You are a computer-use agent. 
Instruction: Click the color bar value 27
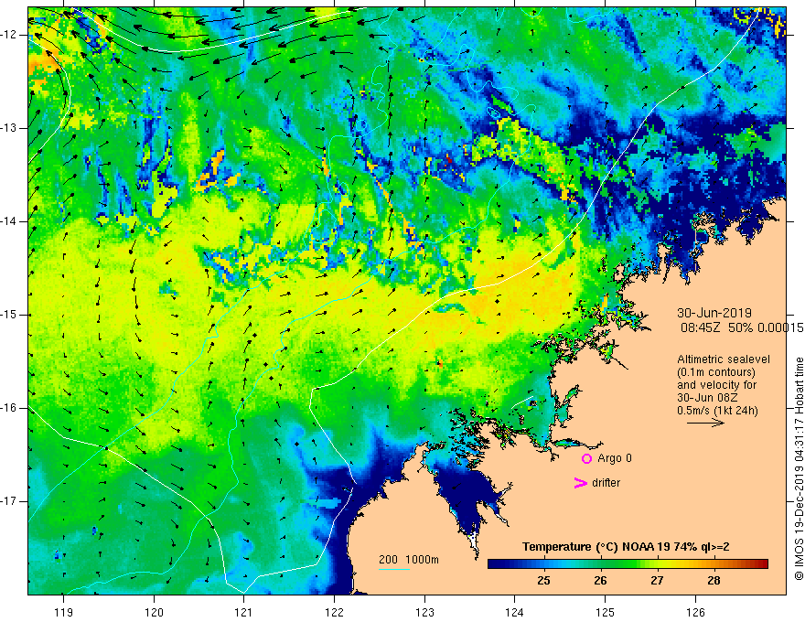coord(657,581)
